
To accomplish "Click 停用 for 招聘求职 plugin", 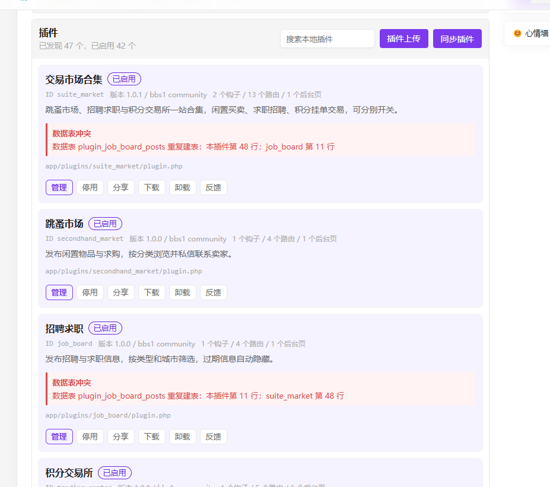I will tap(90, 437).
